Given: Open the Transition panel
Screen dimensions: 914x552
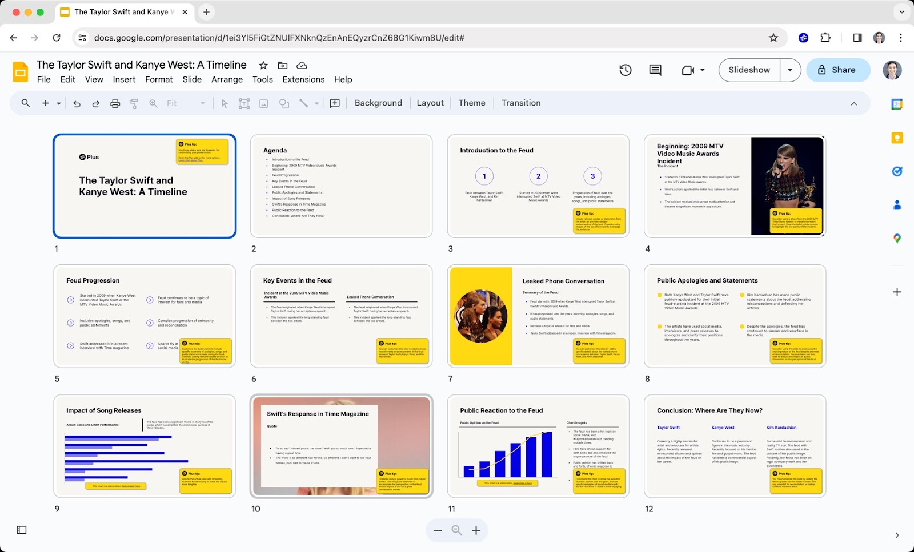Looking at the screenshot, I should 521,103.
